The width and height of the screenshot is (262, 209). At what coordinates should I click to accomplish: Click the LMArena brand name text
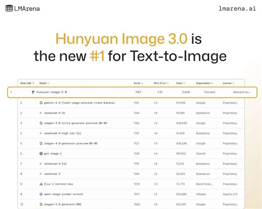[27, 9]
